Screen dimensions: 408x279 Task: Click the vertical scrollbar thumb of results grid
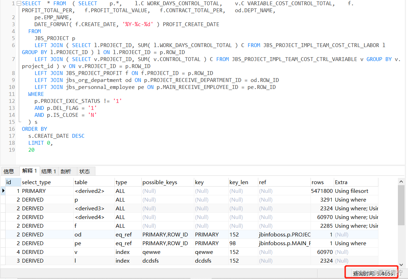point(401,205)
